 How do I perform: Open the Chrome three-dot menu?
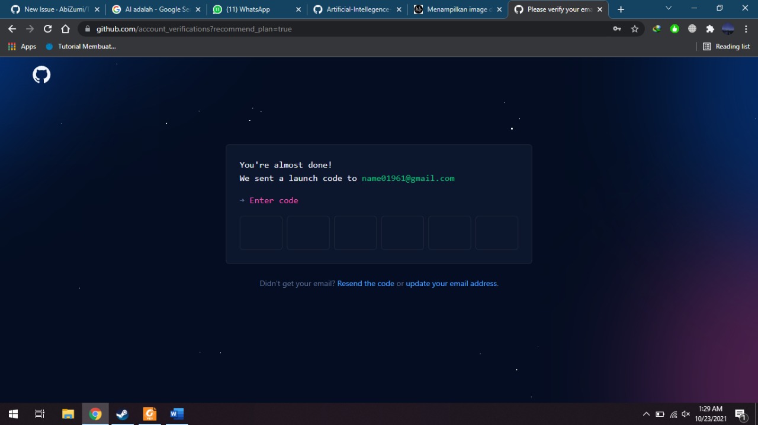(x=746, y=28)
